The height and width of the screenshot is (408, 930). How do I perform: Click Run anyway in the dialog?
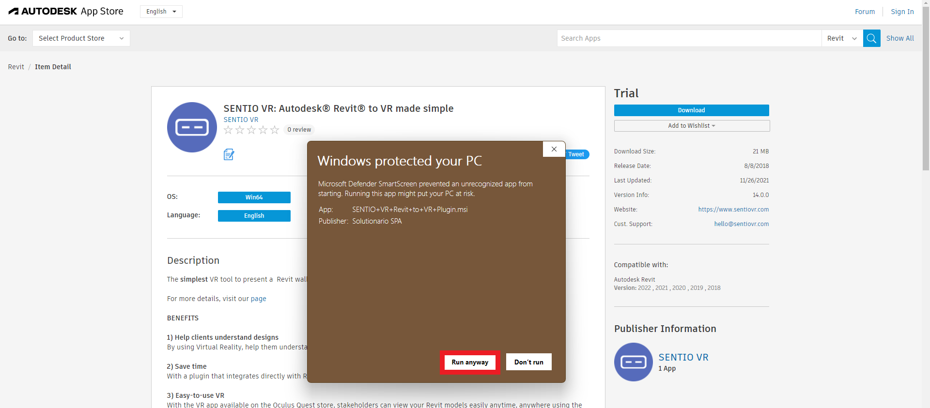click(x=470, y=362)
